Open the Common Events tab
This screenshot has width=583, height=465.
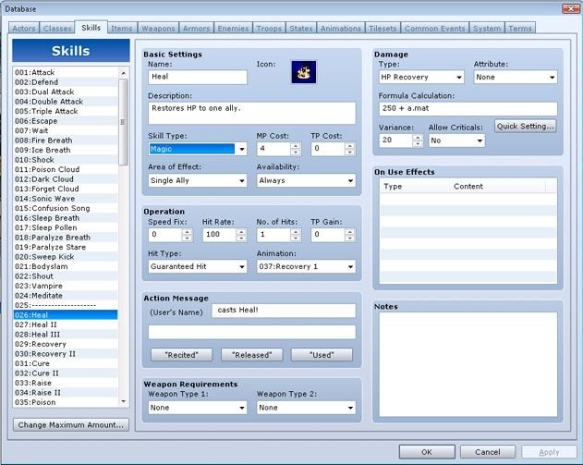[434, 29]
